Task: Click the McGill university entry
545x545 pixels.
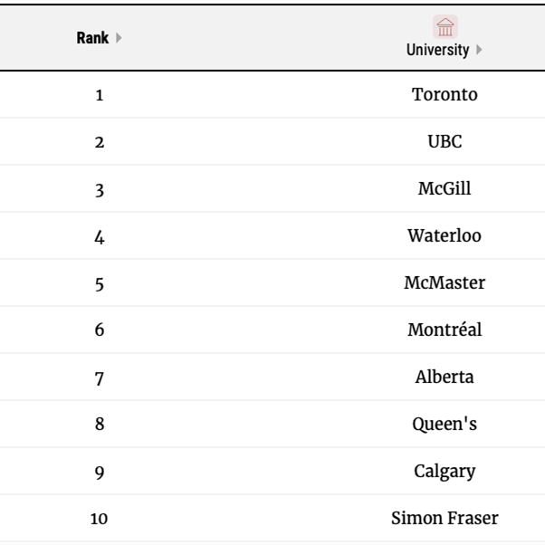Action: [445, 188]
